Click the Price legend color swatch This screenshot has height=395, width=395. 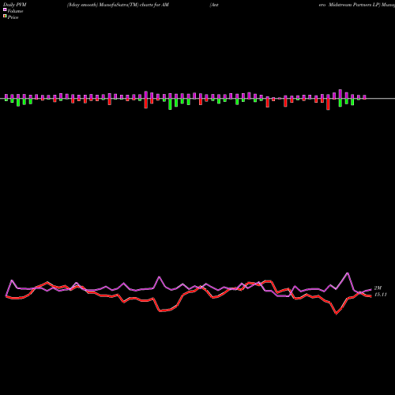(5, 17)
